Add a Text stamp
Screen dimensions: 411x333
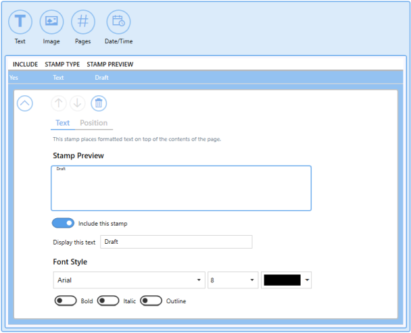(20, 22)
